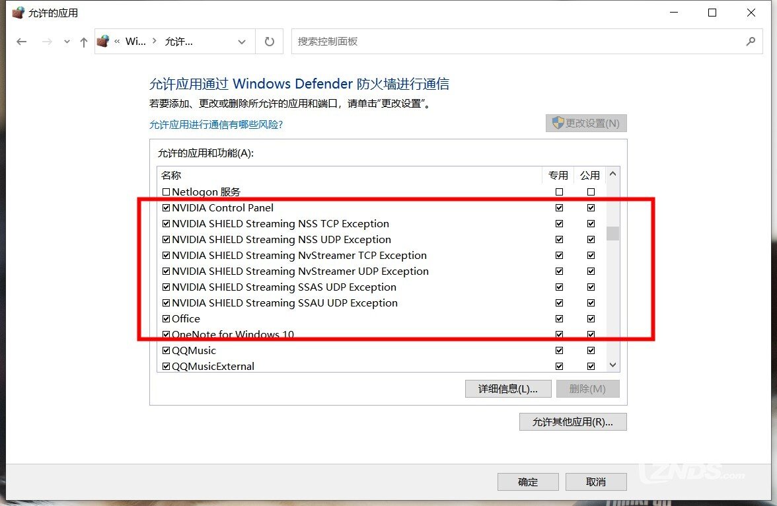Screen dimensions: 777x506
Task: Uncheck the name checkbox for SSAS UDP Exception
Action: coord(166,287)
